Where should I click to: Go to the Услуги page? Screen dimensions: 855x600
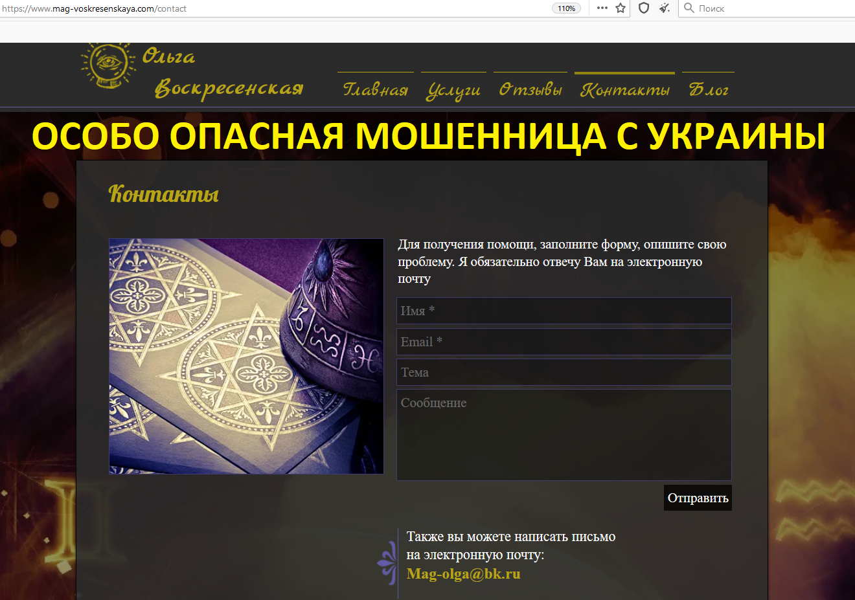click(453, 90)
